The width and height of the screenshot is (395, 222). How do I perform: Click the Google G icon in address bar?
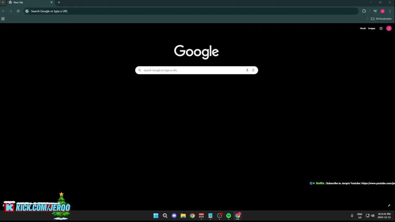[27, 11]
